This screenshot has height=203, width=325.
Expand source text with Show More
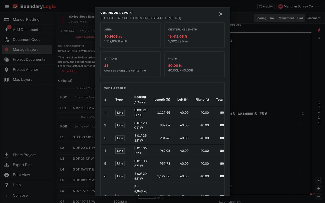(x=69, y=72)
